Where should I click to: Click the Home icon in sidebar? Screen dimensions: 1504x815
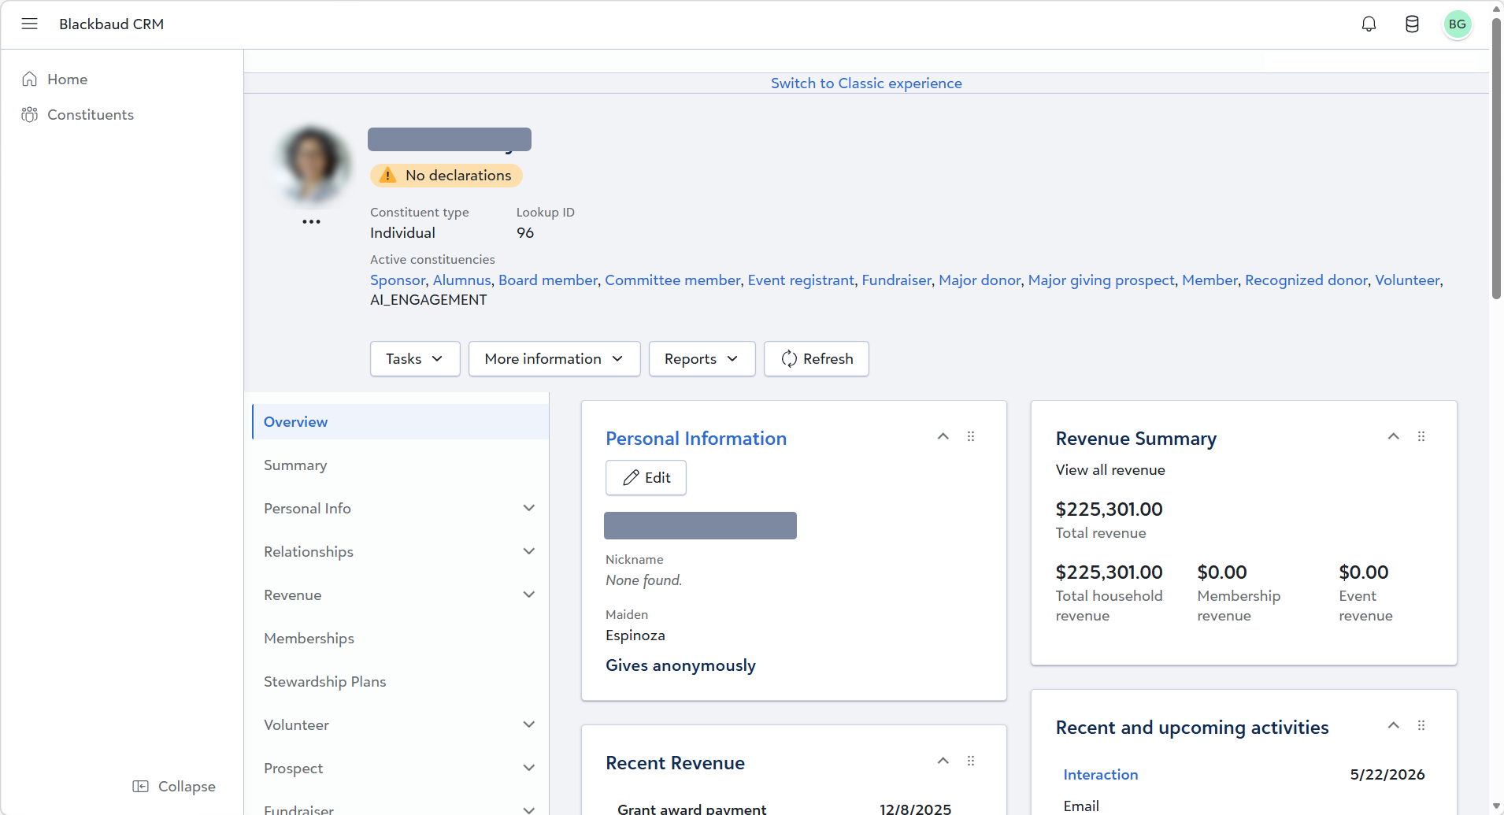coord(30,79)
